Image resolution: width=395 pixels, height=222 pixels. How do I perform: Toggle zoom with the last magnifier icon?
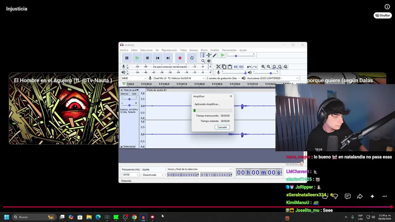[x=285, y=67]
